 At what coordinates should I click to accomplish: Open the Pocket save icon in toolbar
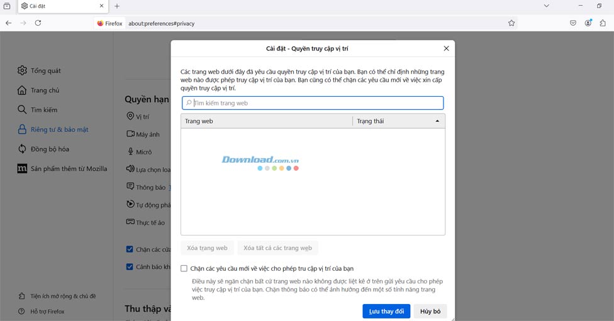[x=573, y=23]
